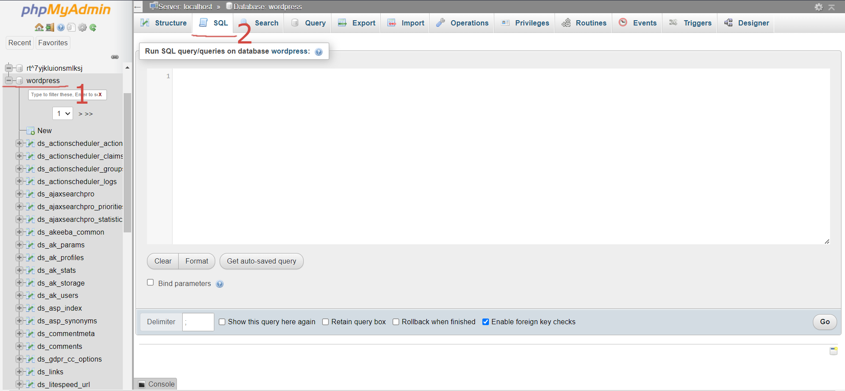Open page settings gear at top right

819,7
